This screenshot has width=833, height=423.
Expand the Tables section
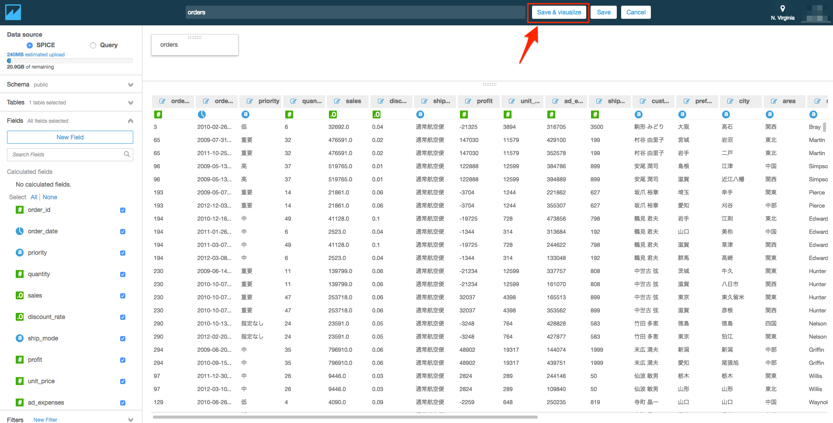click(130, 102)
